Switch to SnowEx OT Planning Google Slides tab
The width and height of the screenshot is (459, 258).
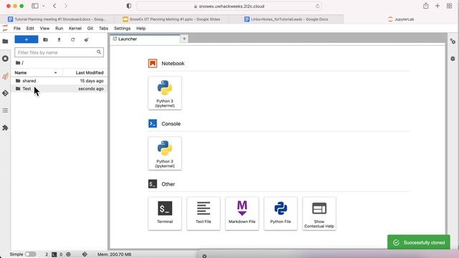(x=172, y=19)
